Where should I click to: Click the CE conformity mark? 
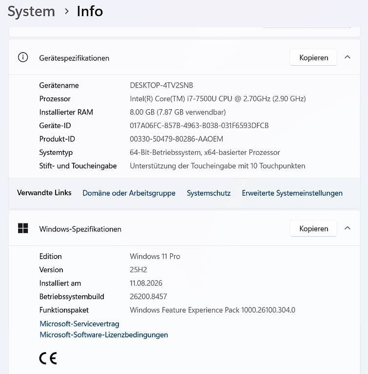48,358
